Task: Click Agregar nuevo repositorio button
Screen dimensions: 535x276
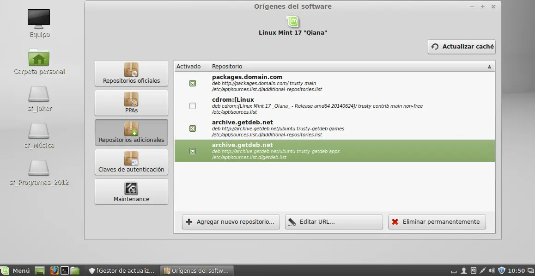Action: tap(231, 222)
